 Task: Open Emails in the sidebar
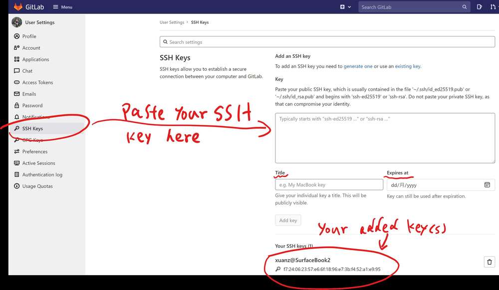[x=29, y=94]
